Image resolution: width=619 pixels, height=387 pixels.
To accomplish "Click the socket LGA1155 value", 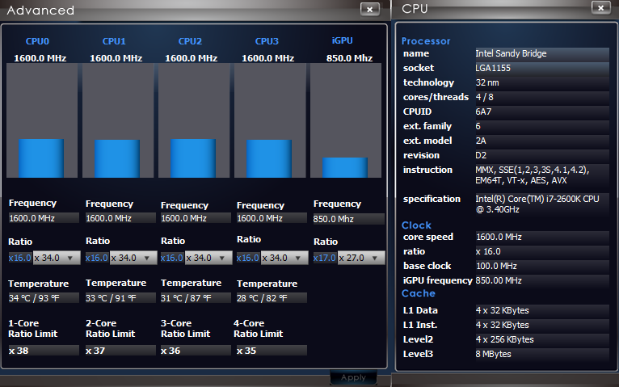I will click(541, 68).
